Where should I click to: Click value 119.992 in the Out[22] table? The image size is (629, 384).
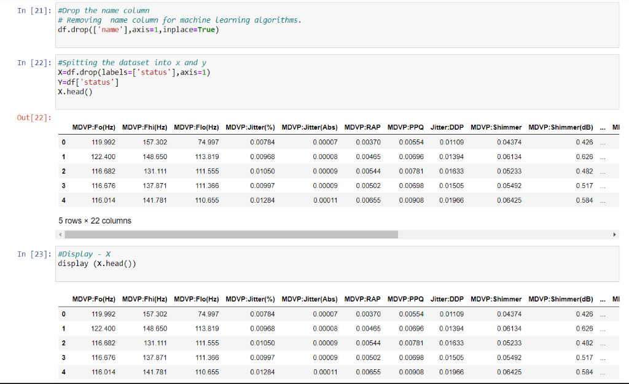tap(103, 143)
